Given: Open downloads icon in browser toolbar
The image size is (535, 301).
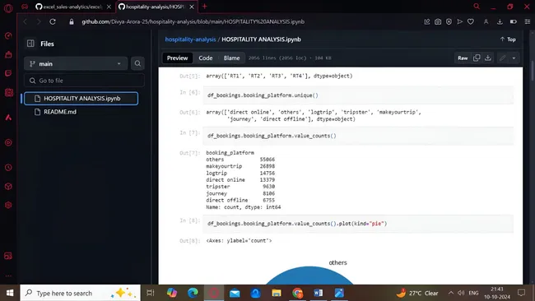Looking at the screenshot, I should pos(500,21).
